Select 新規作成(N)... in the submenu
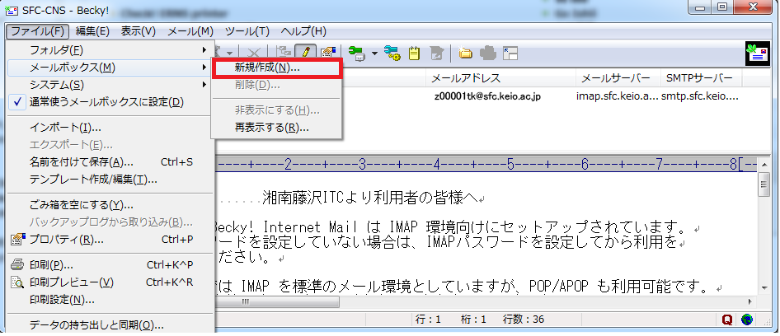 pyautogui.click(x=267, y=68)
